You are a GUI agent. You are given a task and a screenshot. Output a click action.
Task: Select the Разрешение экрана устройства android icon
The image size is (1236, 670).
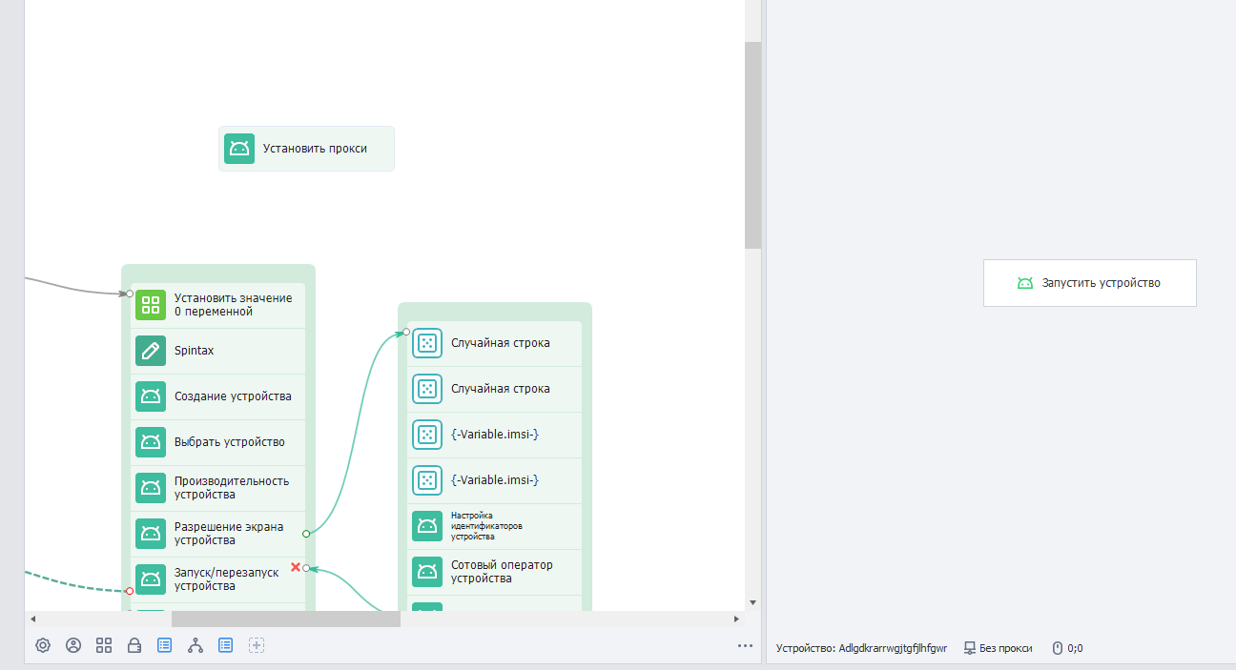[151, 534]
